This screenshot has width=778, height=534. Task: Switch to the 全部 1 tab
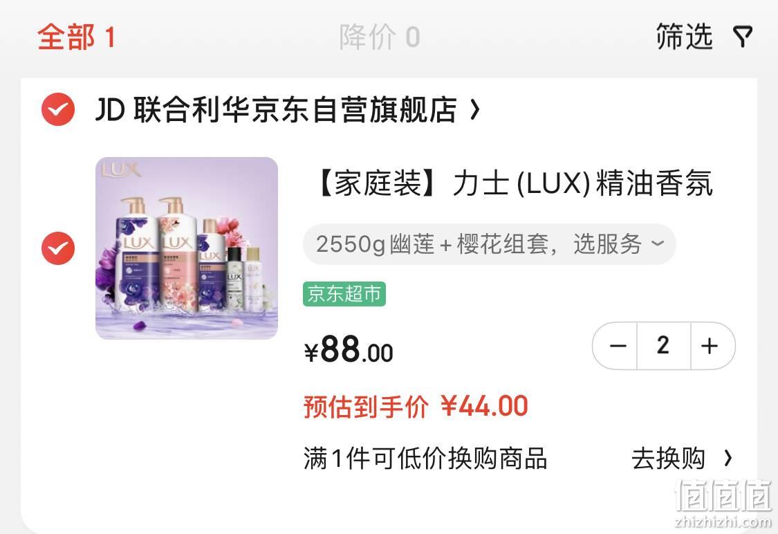pos(76,37)
